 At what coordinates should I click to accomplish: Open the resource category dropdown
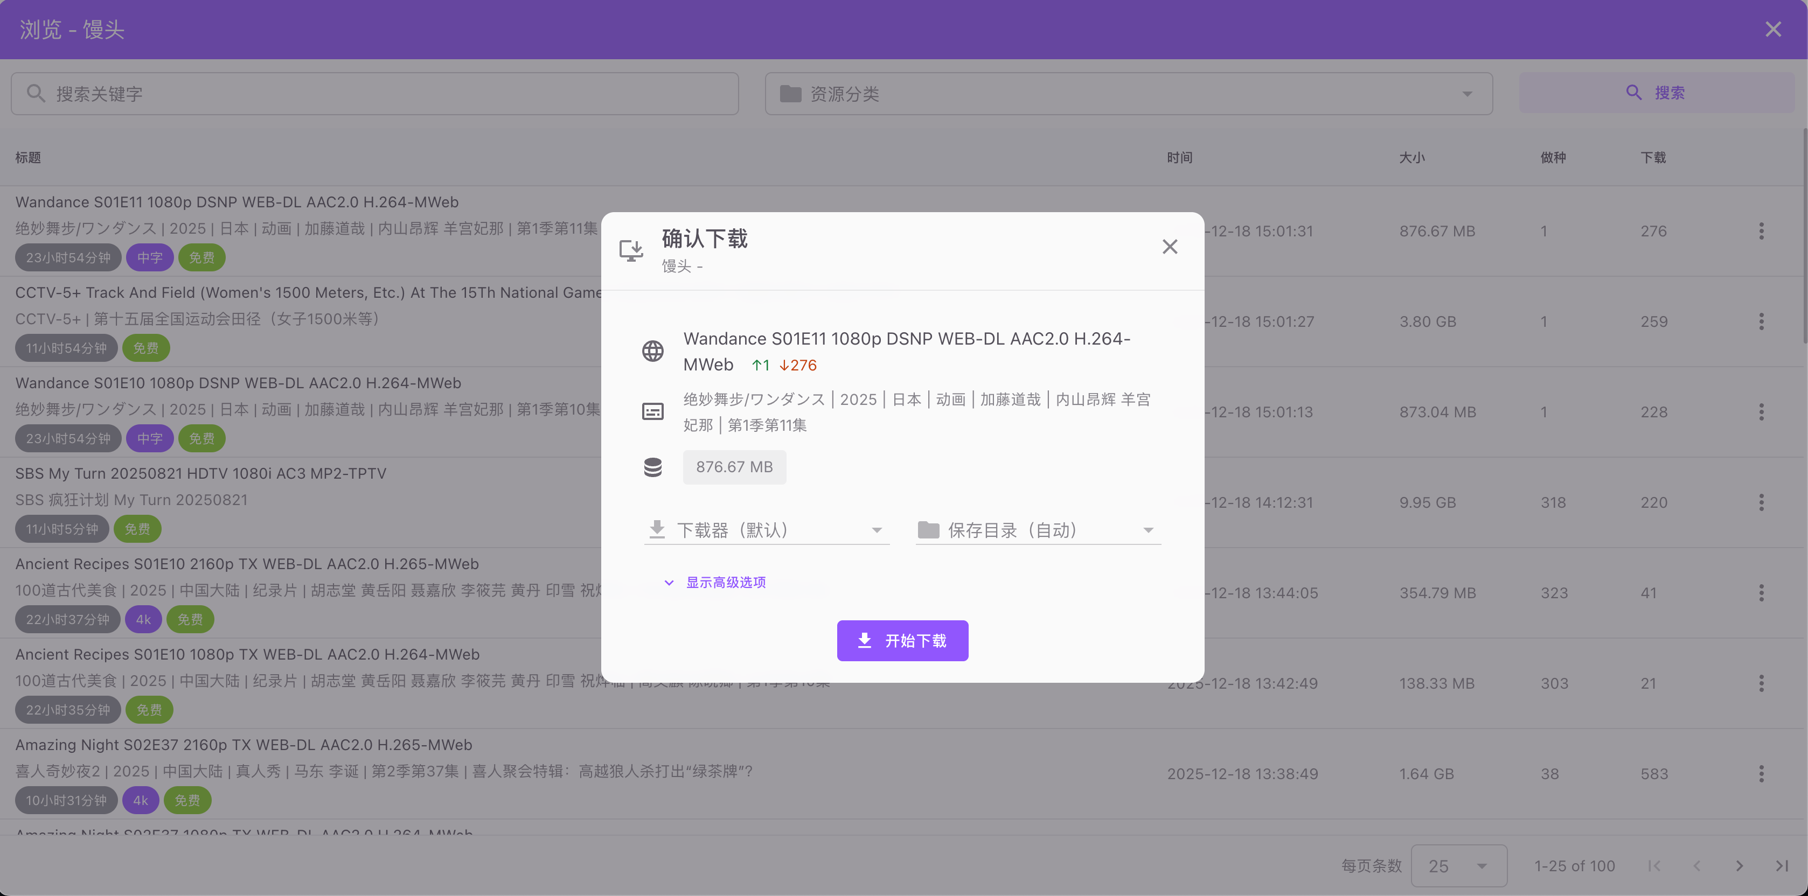coord(1128,94)
